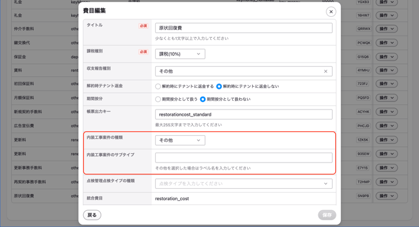Screen dimensions: 419x227
Task: Click 賃料 in the background table
Action: click(18, 70)
